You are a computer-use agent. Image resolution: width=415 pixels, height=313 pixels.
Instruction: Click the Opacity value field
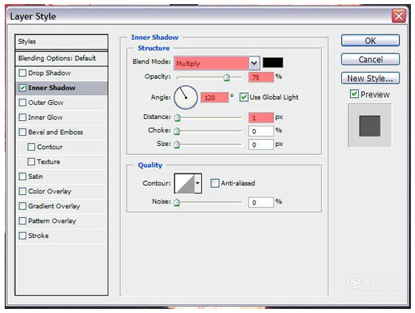coord(261,77)
